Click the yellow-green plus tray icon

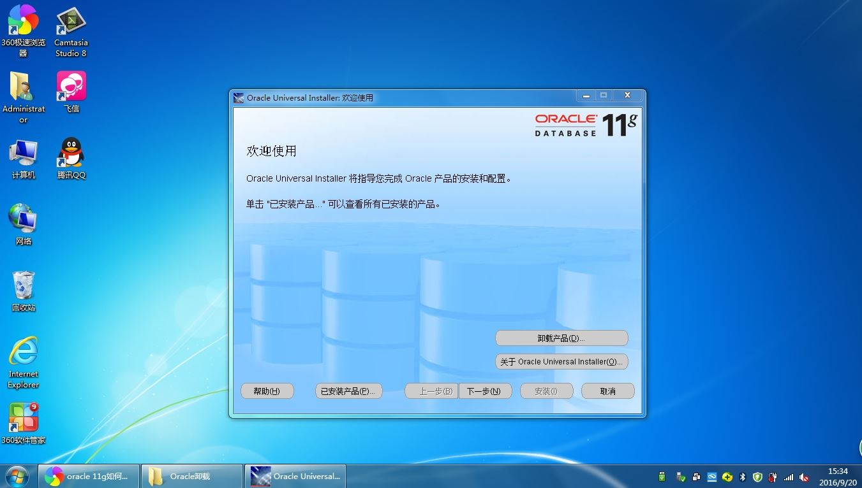pos(727,477)
